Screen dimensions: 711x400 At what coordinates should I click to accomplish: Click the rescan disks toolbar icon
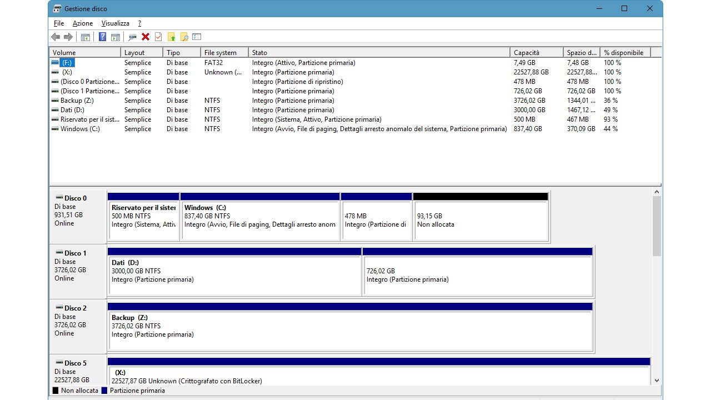pyautogui.click(x=132, y=37)
